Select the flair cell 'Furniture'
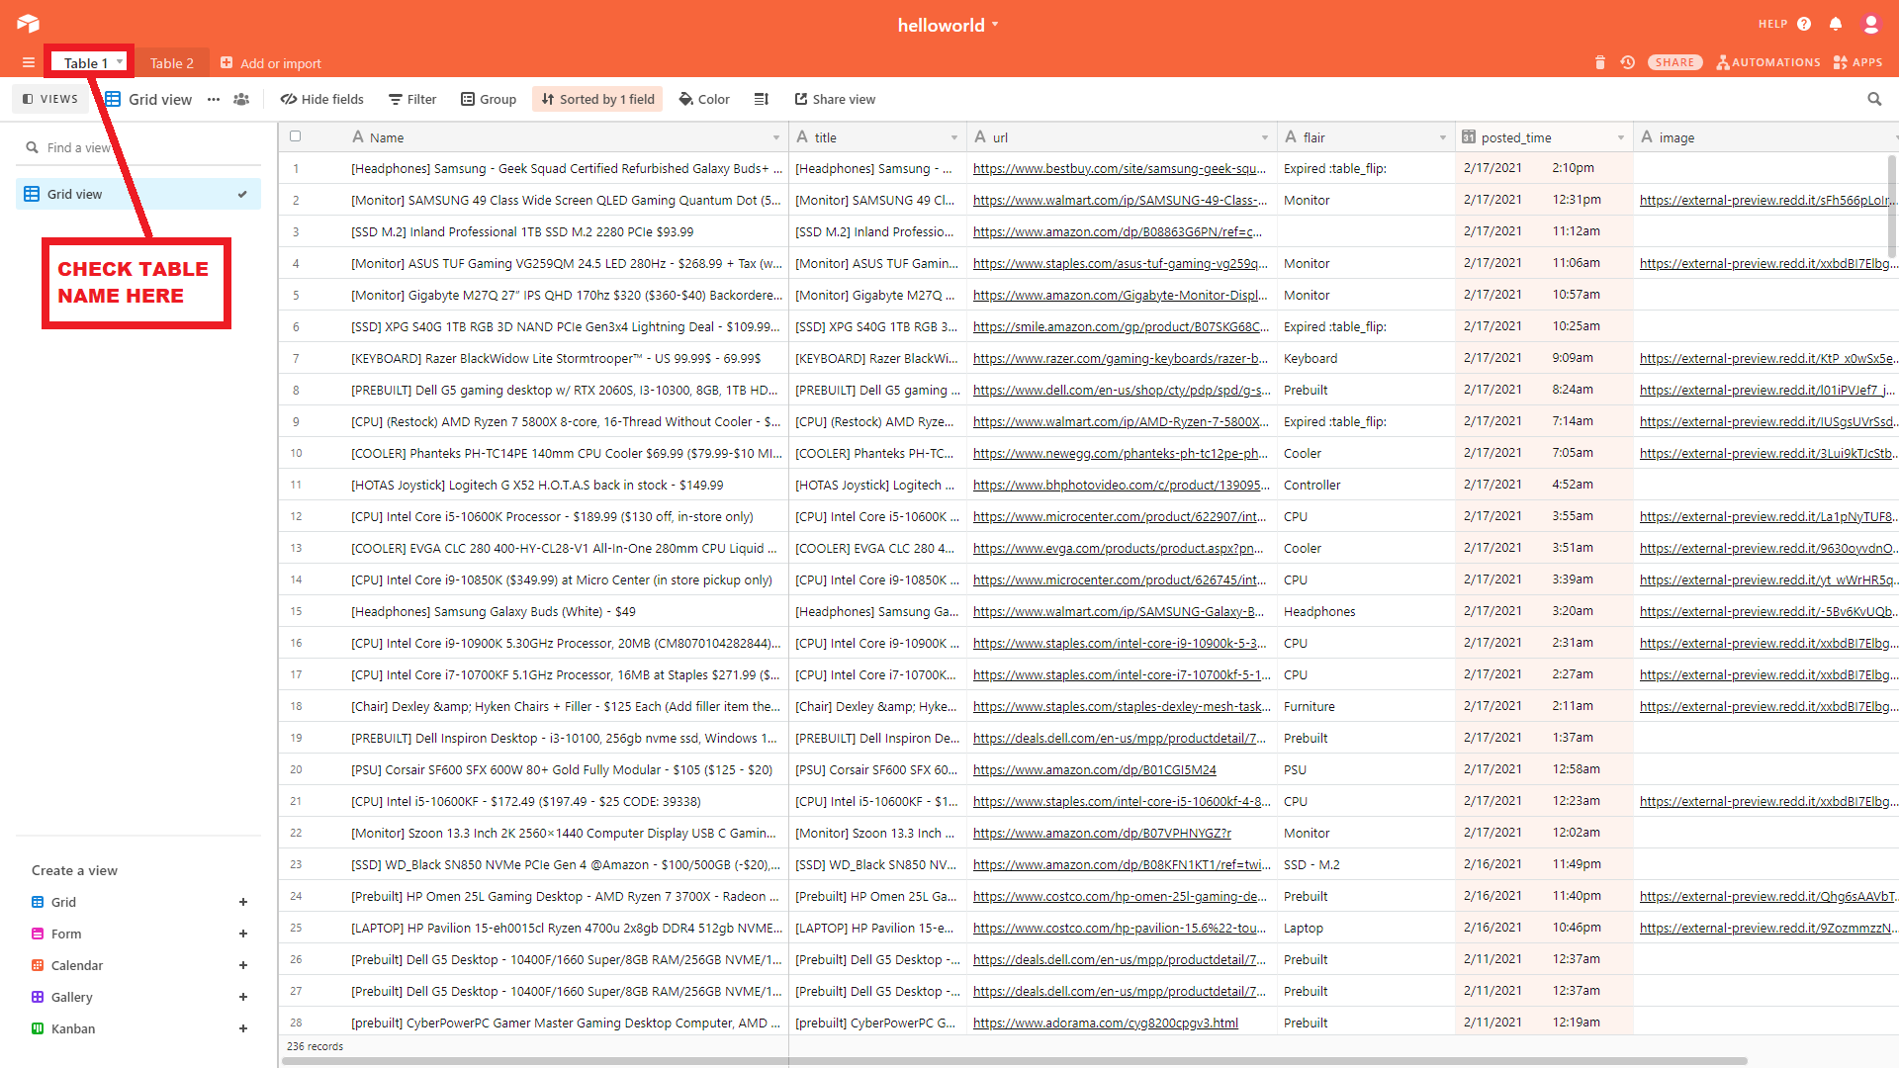This screenshot has height=1068, width=1899. coord(1366,707)
